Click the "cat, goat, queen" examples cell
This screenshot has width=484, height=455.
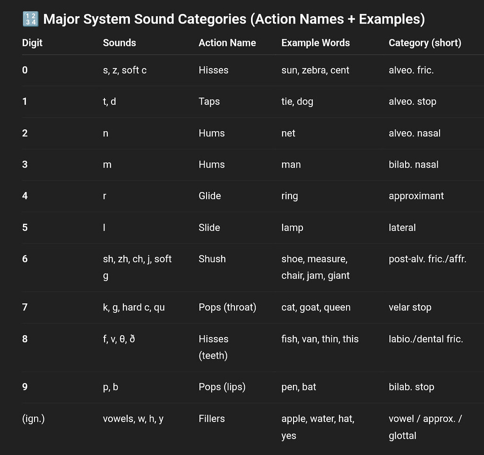click(316, 307)
